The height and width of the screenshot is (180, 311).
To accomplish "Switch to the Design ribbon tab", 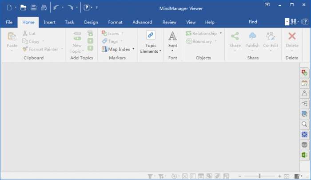I will click(91, 22).
